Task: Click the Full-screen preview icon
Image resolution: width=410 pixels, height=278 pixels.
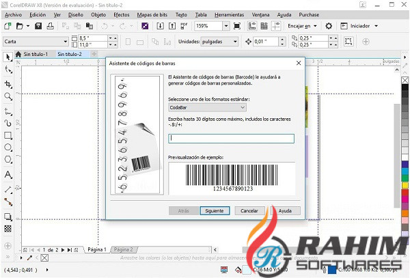Action: click(237, 26)
